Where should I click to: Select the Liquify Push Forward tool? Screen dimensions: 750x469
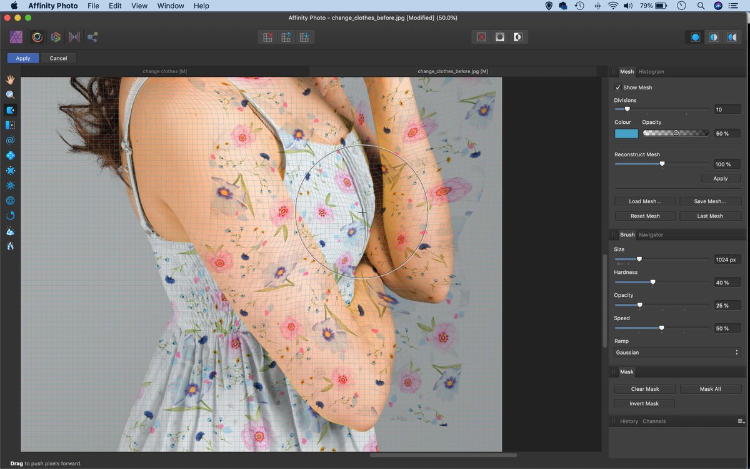(10, 109)
